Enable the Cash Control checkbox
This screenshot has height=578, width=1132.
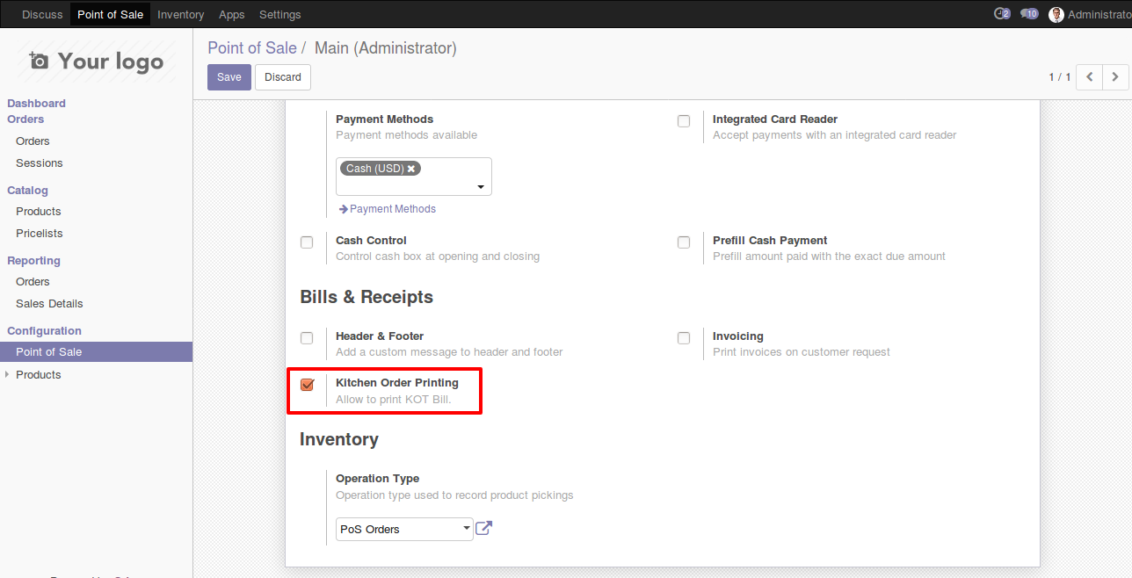pyautogui.click(x=307, y=242)
